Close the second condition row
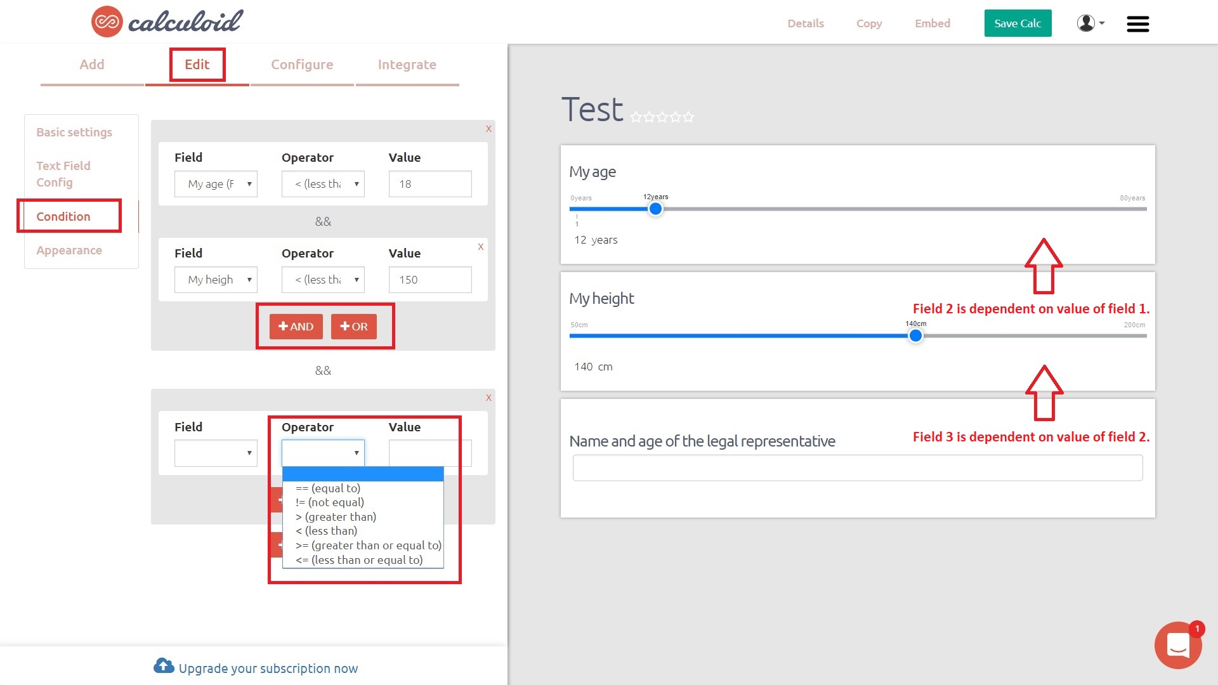1218x685 pixels. click(x=481, y=247)
